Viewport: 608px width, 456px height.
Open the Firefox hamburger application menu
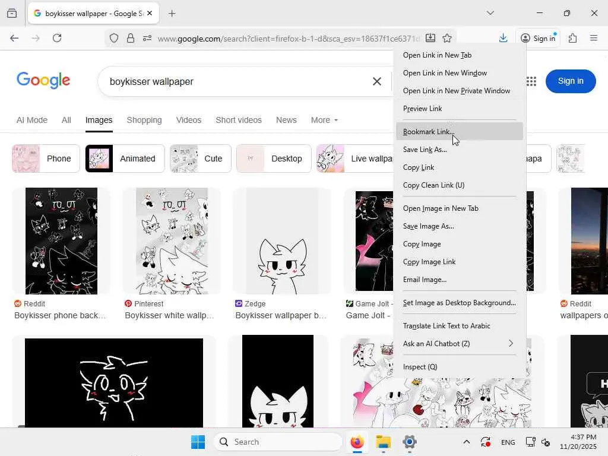[594, 38]
